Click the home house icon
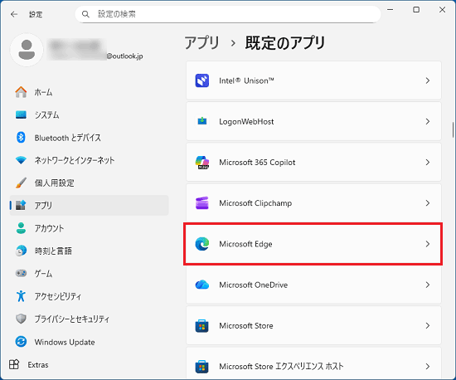The height and width of the screenshot is (380, 456). click(21, 92)
